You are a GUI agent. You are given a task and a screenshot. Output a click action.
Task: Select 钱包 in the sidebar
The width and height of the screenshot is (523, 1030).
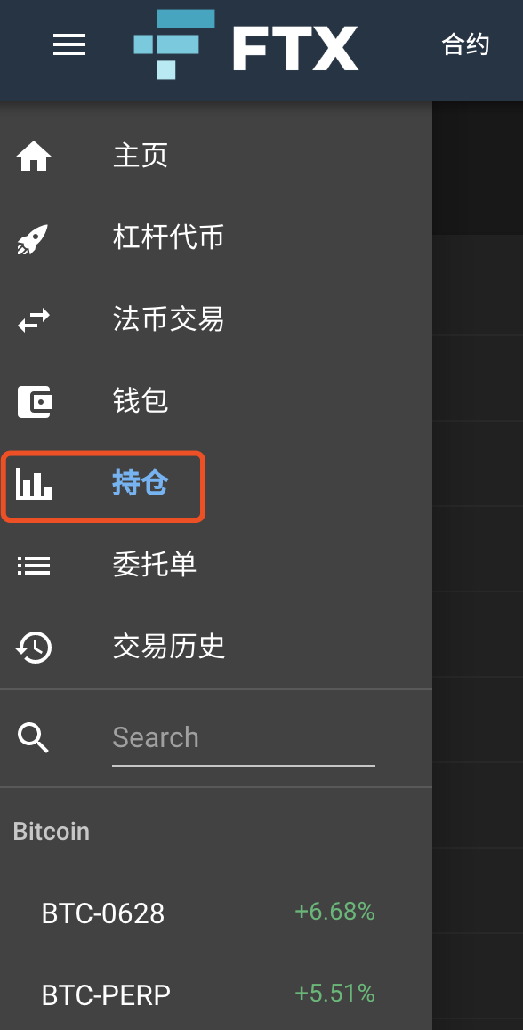[x=140, y=400]
